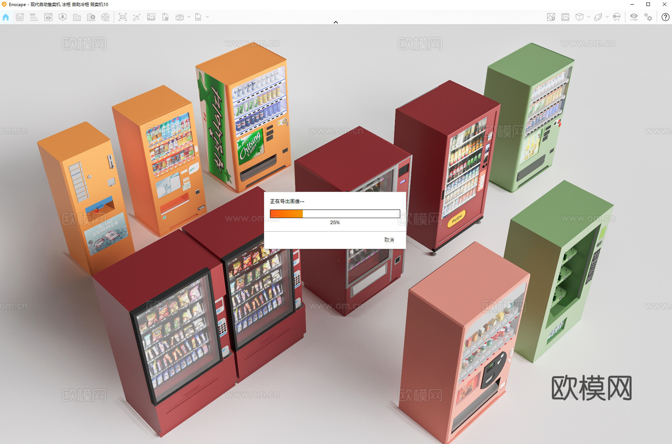Maximize the Enscape window
Image resolution: width=672 pixels, height=444 pixels.
648,4
